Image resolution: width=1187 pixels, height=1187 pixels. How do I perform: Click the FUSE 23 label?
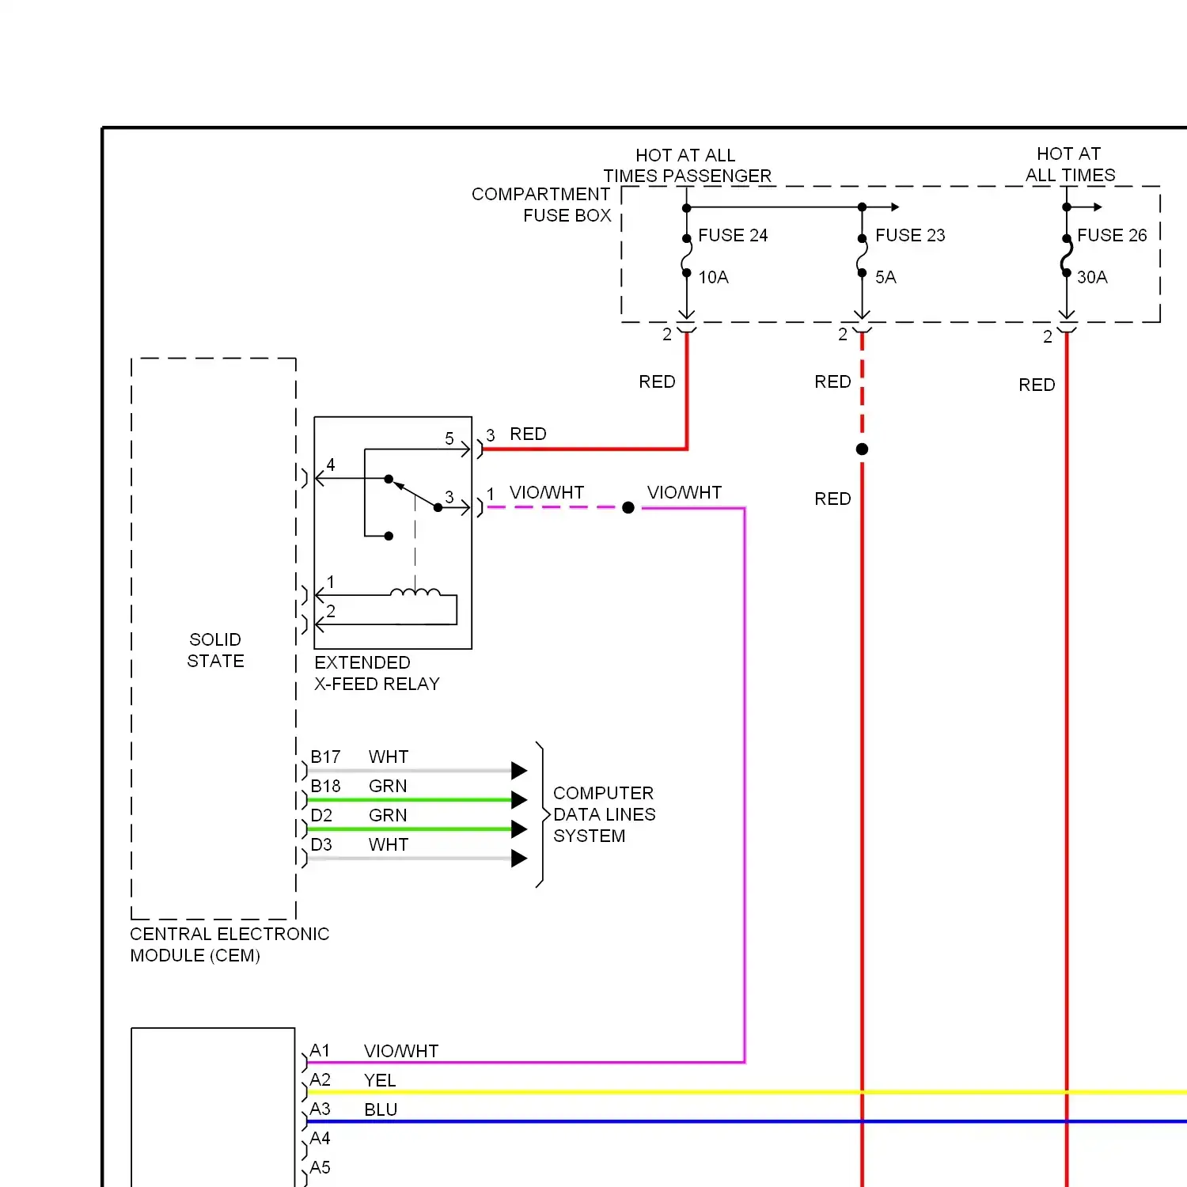click(910, 235)
